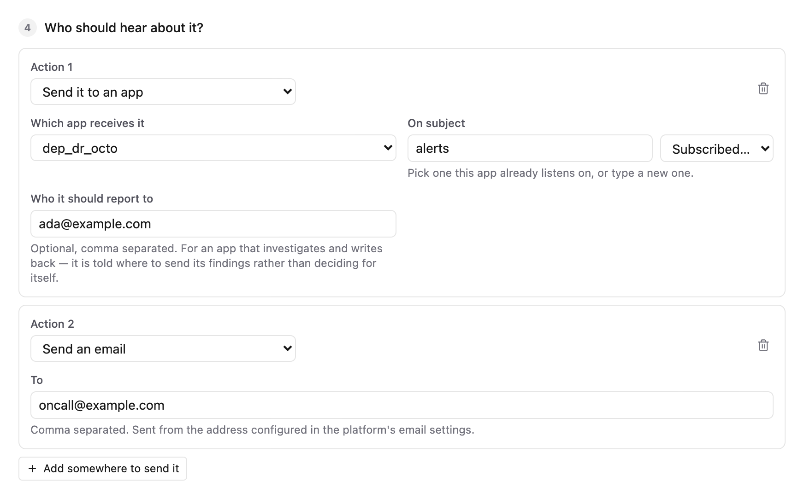The image size is (804, 499).
Task: Open the Subscribed subjects dropdown
Action: point(716,148)
